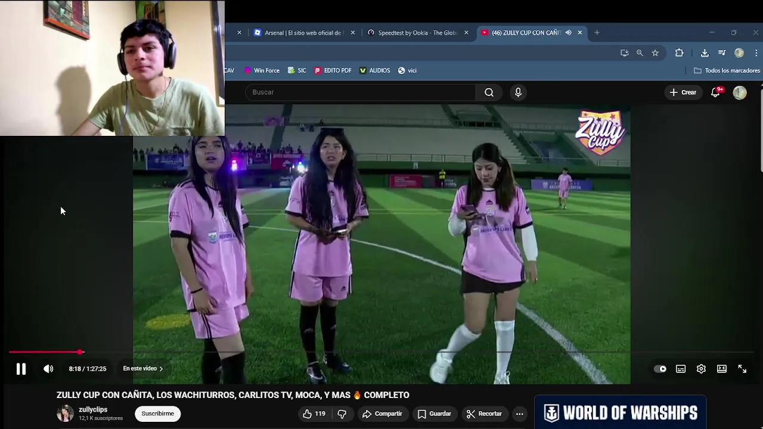
Task: Click the 8:18 / 1:27:25 time display
Action: (x=88, y=369)
